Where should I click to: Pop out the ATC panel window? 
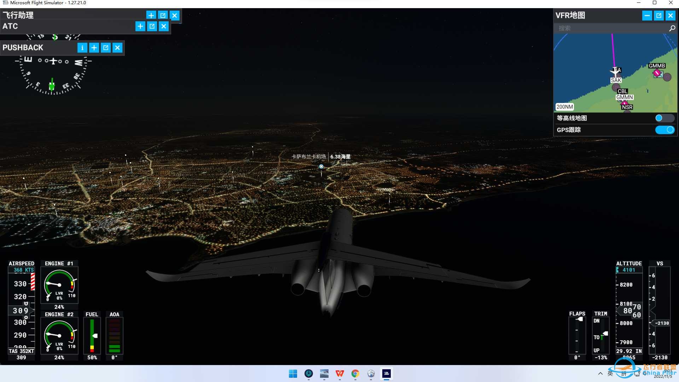152,26
